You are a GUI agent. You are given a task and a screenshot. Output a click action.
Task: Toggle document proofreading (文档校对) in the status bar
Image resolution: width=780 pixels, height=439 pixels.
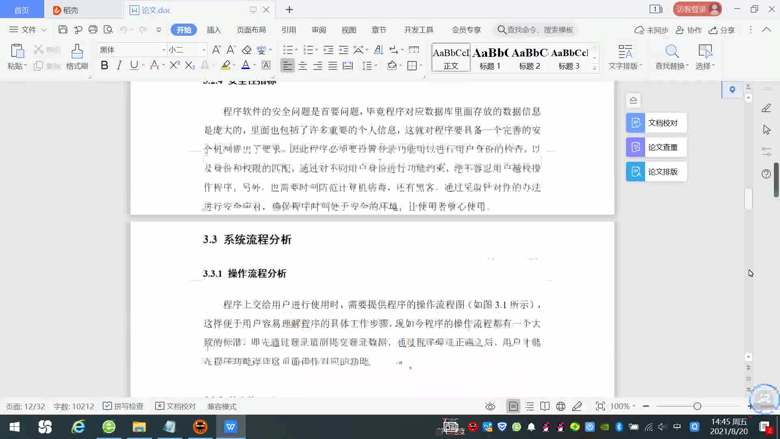pyautogui.click(x=175, y=406)
